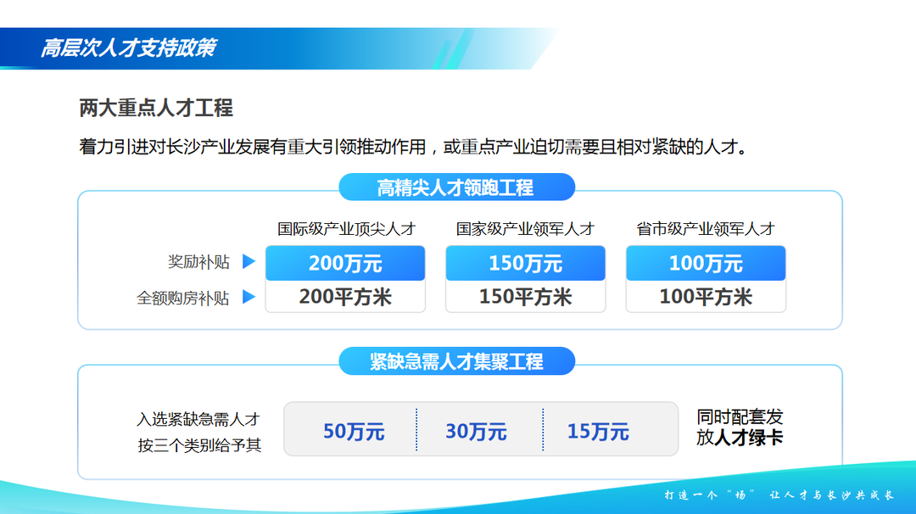
Task: Click the 100万元 blue reward box
Action: click(x=706, y=263)
